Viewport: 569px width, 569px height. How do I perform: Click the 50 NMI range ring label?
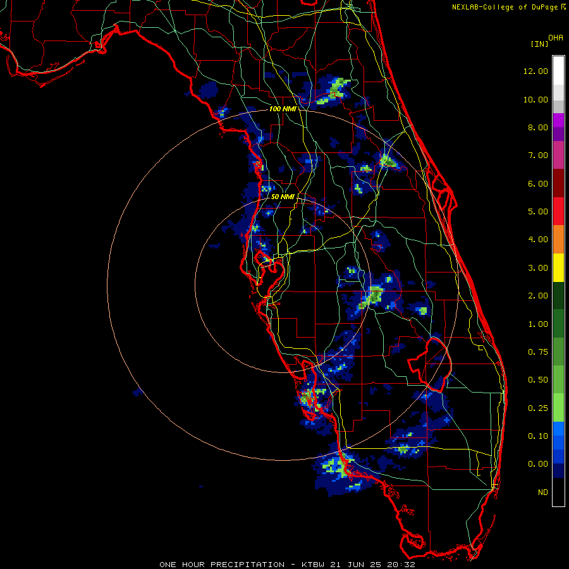tap(283, 197)
